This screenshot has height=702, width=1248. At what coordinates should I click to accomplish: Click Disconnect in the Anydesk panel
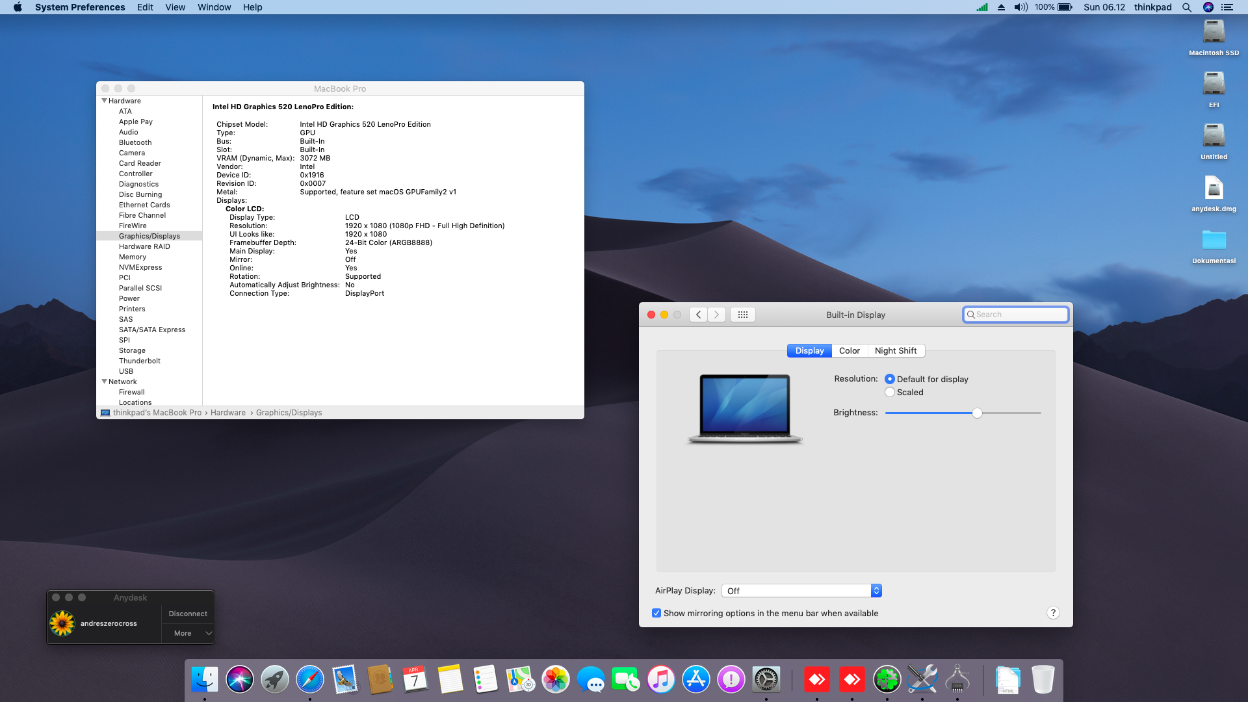pos(188,614)
